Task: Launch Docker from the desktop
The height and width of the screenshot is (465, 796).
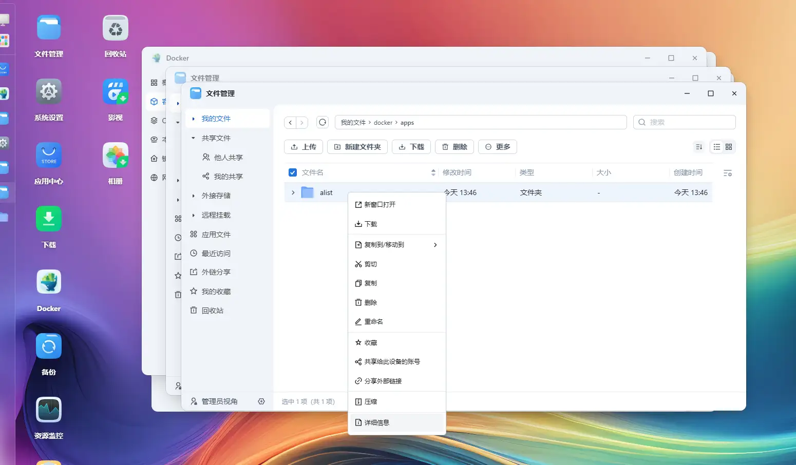Action: coord(48,281)
